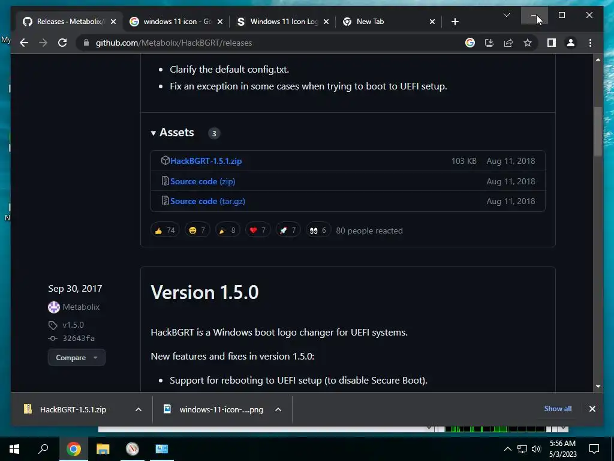Click the Version 1.5.0 heading
This screenshot has height=461, width=614.
click(205, 292)
